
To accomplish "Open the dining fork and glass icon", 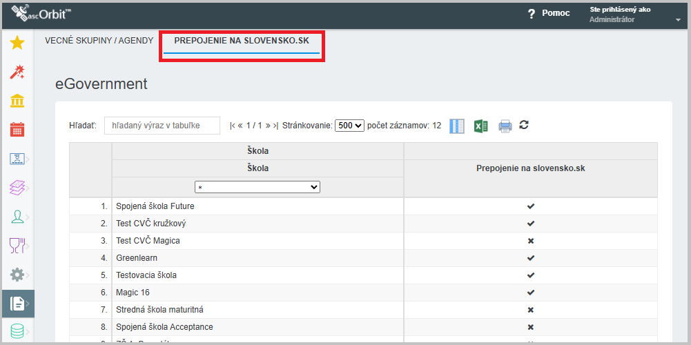I will 17,245.
